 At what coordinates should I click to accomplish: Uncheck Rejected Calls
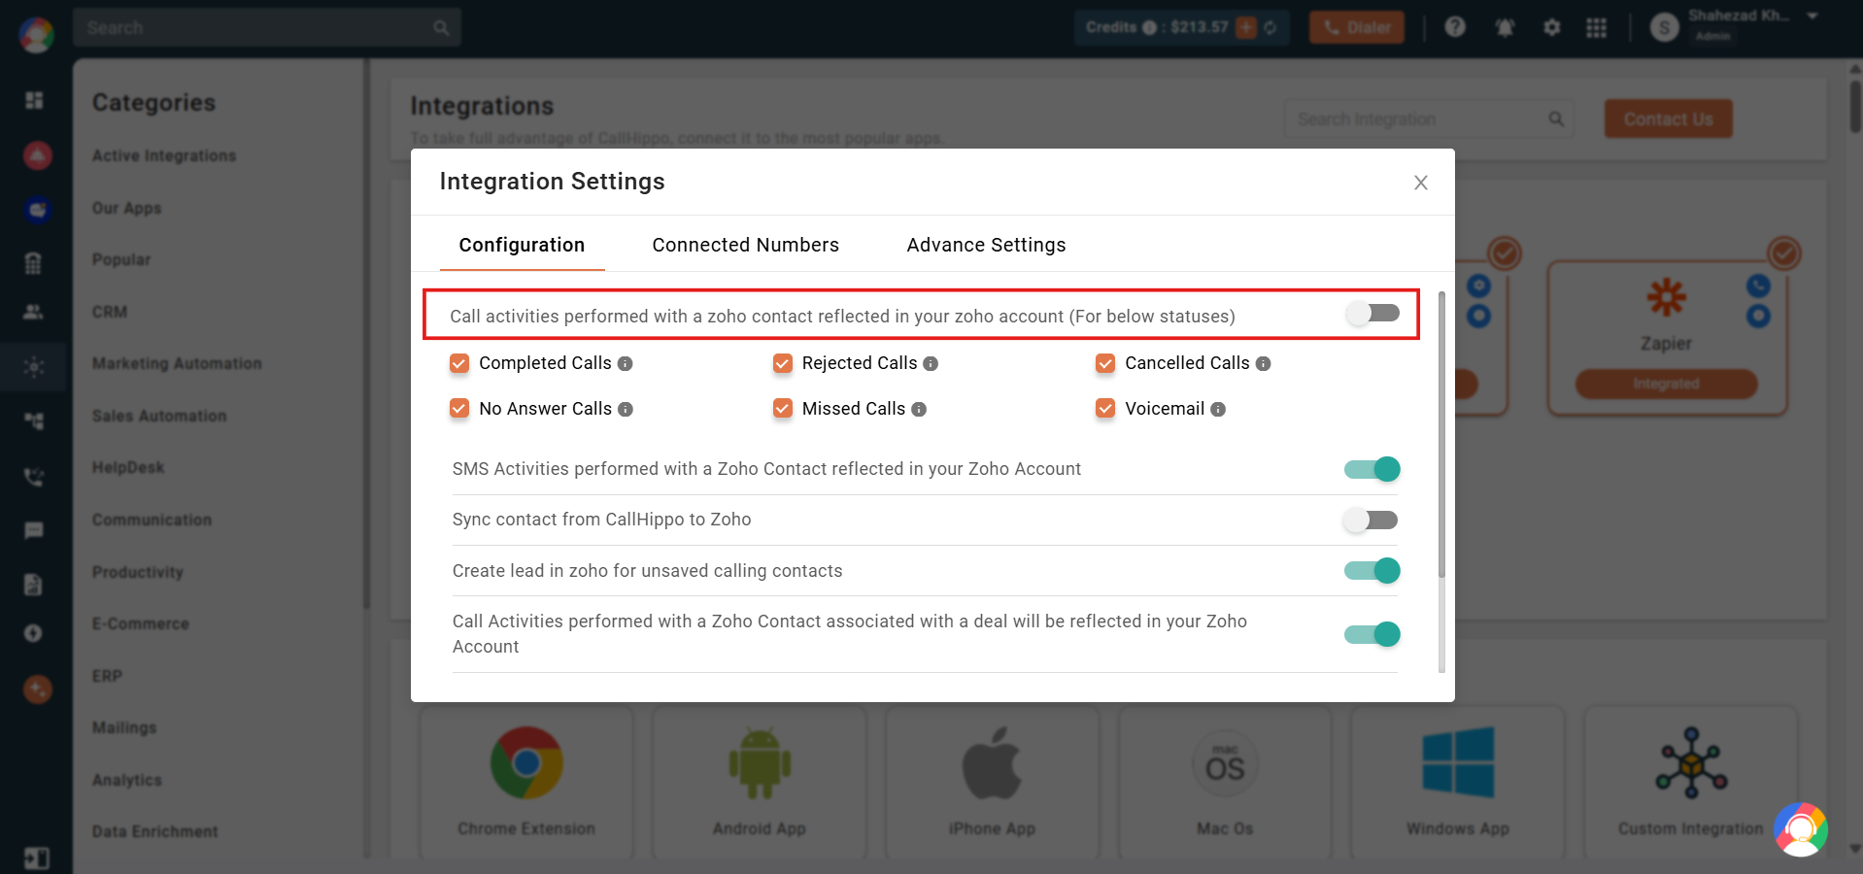point(783,363)
